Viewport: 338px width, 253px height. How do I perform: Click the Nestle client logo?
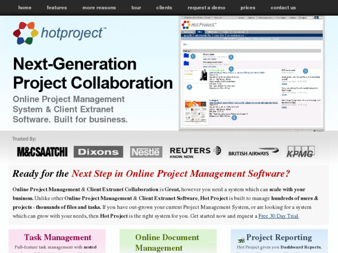tap(146, 152)
